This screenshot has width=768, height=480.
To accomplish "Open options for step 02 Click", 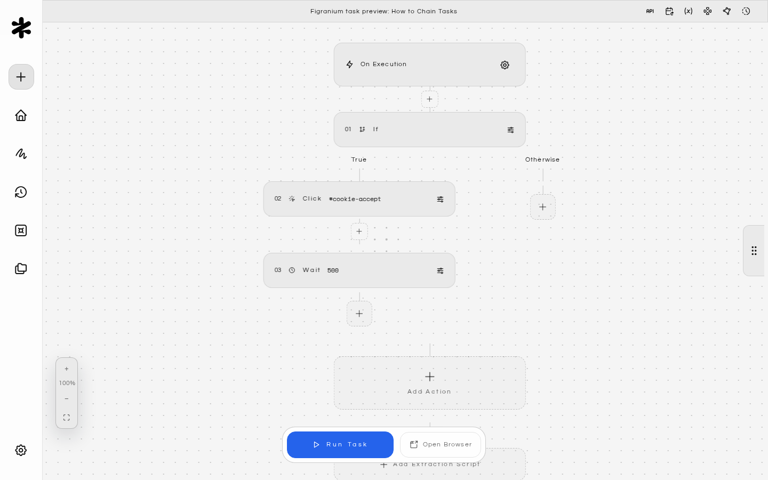I will [x=440, y=199].
